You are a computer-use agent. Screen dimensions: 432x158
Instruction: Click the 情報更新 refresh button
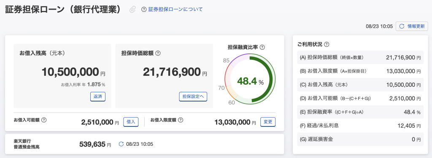tap(412, 27)
